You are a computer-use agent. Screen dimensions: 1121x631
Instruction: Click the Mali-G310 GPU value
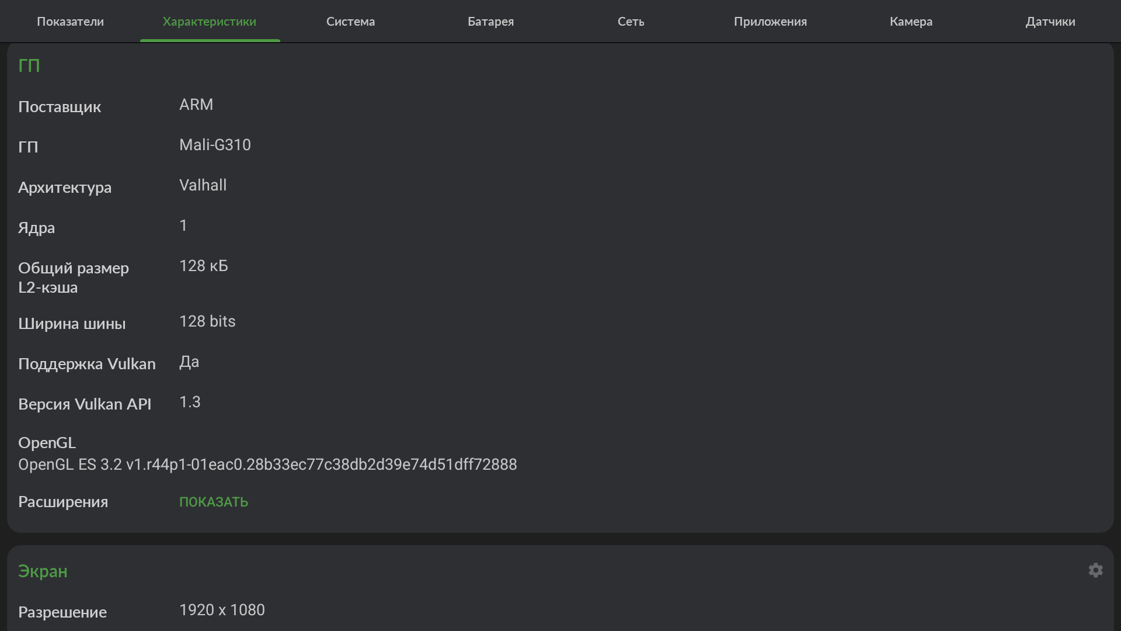(x=215, y=145)
